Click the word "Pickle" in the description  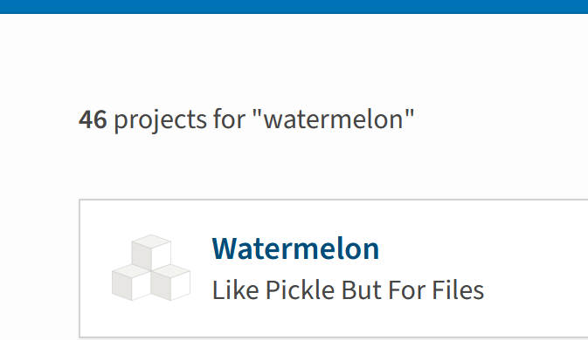click(300, 290)
